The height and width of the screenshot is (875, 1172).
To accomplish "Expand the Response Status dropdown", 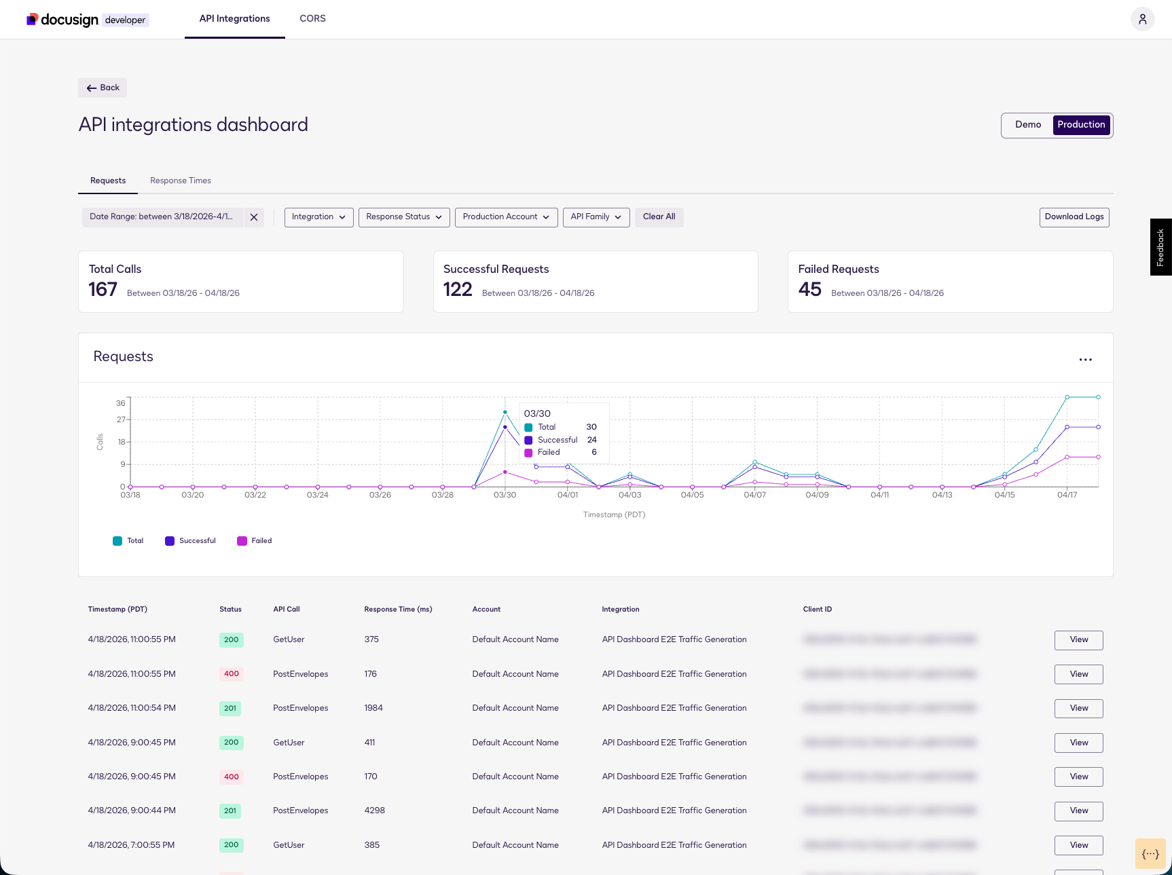I will tap(404, 217).
